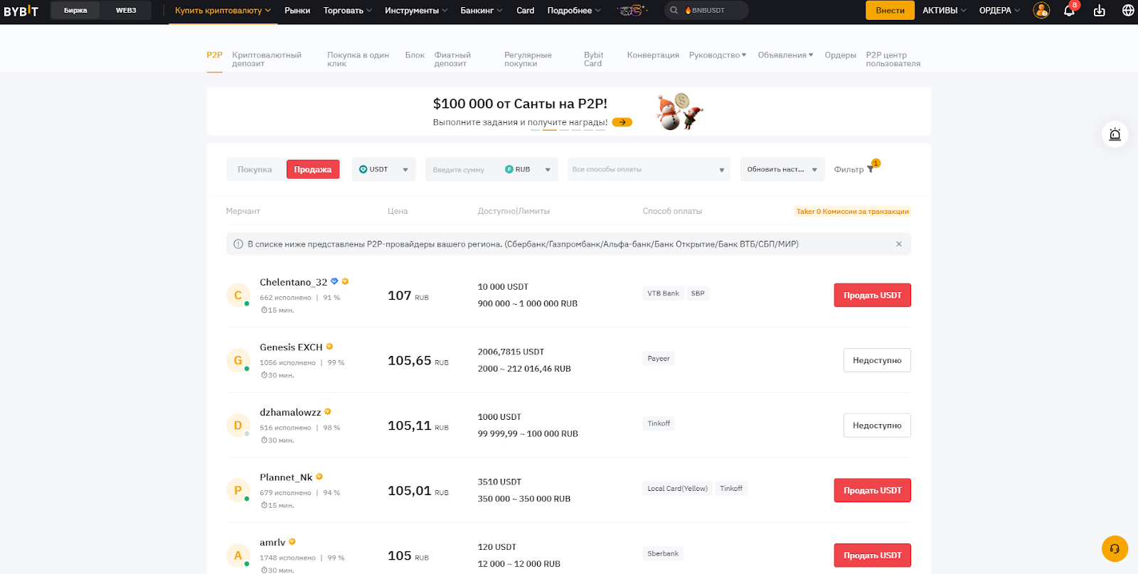Click the snowman banner image
Image resolution: width=1138 pixels, height=574 pixels.
click(x=679, y=112)
